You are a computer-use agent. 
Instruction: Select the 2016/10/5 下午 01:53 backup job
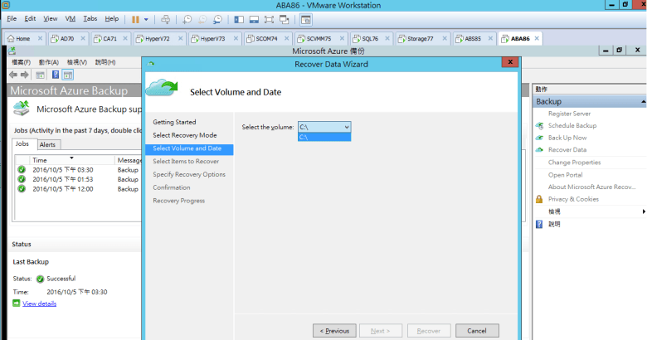62,179
